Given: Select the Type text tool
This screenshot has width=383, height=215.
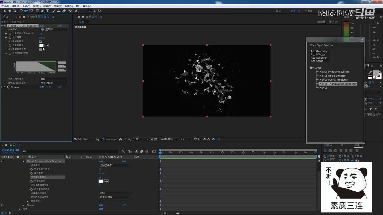Looking at the screenshot, I should pos(47,11).
